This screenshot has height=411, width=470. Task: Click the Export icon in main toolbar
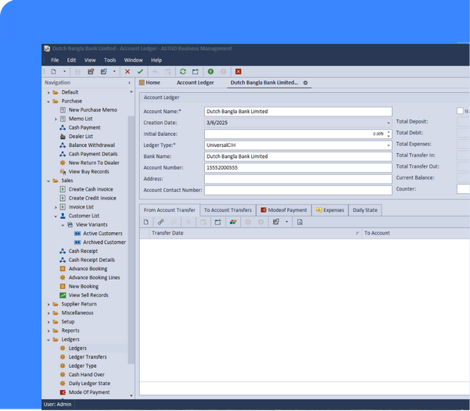click(x=196, y=72)
